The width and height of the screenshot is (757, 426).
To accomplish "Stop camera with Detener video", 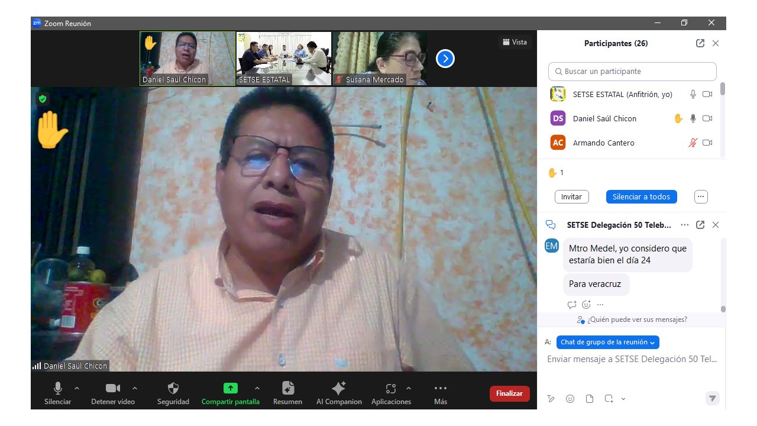I will 112,389.
